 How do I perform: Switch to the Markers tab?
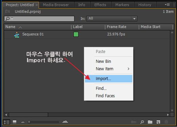(122, 5)
